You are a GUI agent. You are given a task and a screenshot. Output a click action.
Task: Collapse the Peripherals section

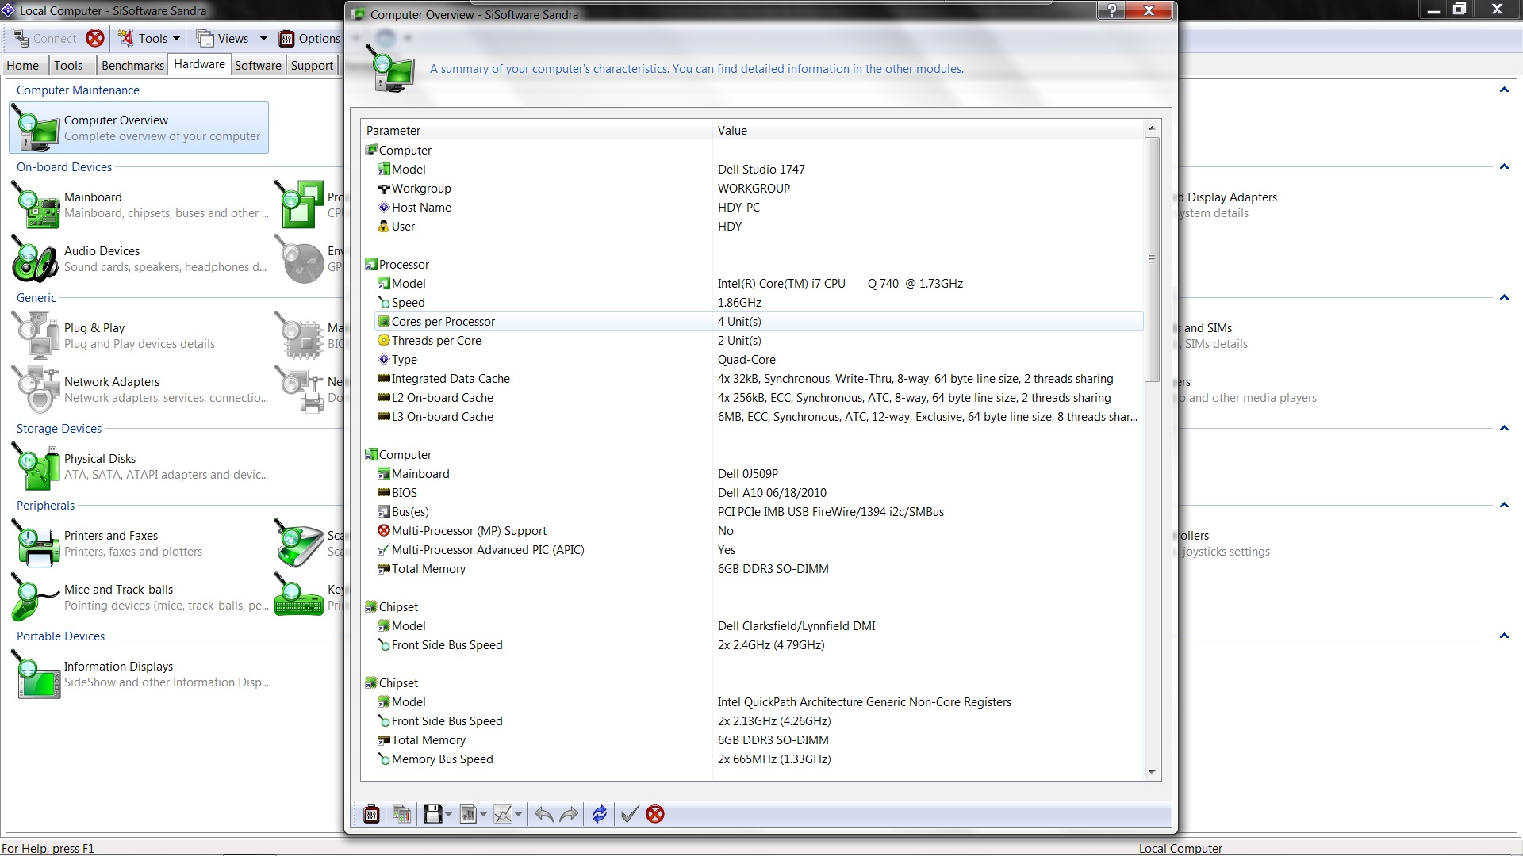[1504, 505]
